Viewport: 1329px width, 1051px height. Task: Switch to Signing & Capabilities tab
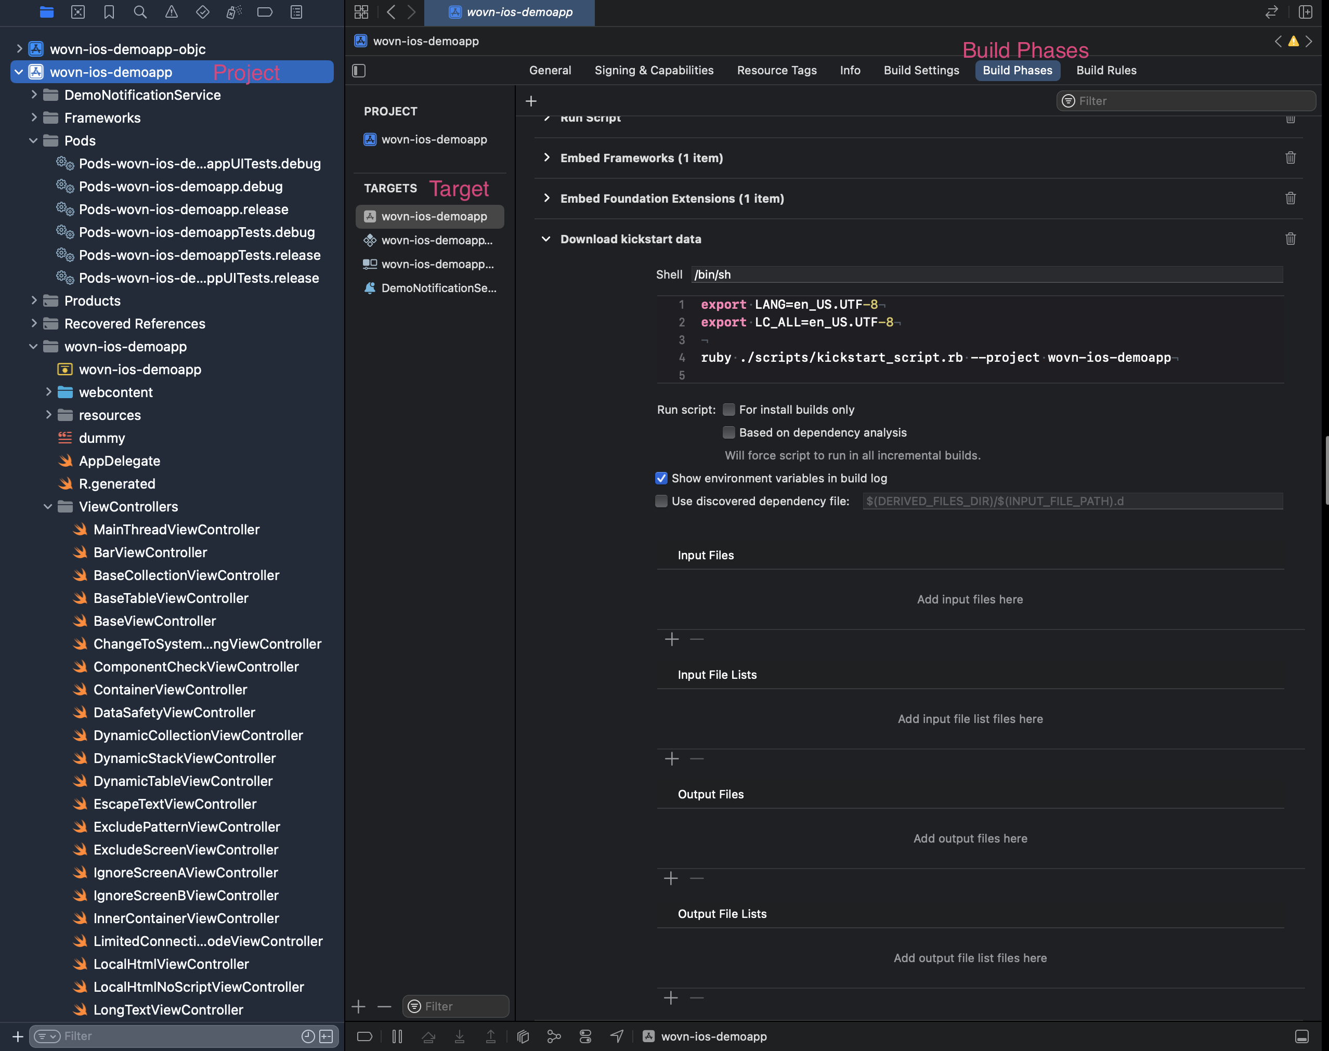654,70
